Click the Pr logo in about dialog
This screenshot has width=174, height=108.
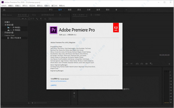(53, 30)
